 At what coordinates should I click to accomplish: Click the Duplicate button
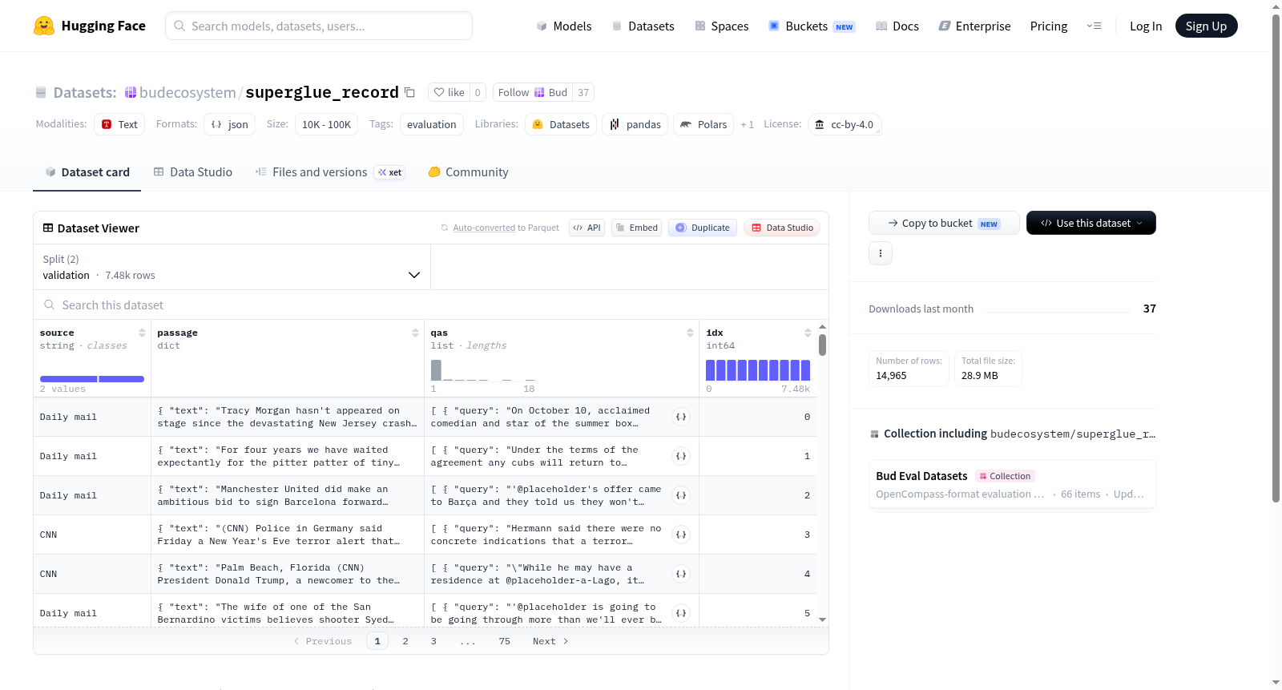pyautogui.click(x=703, y=228)
